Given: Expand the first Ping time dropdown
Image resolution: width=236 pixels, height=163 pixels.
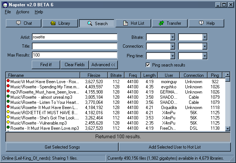Looking at the screenshot, I should point(172,55).
